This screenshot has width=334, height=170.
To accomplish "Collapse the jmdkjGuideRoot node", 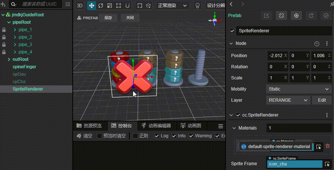I will (x=3, y=15).
